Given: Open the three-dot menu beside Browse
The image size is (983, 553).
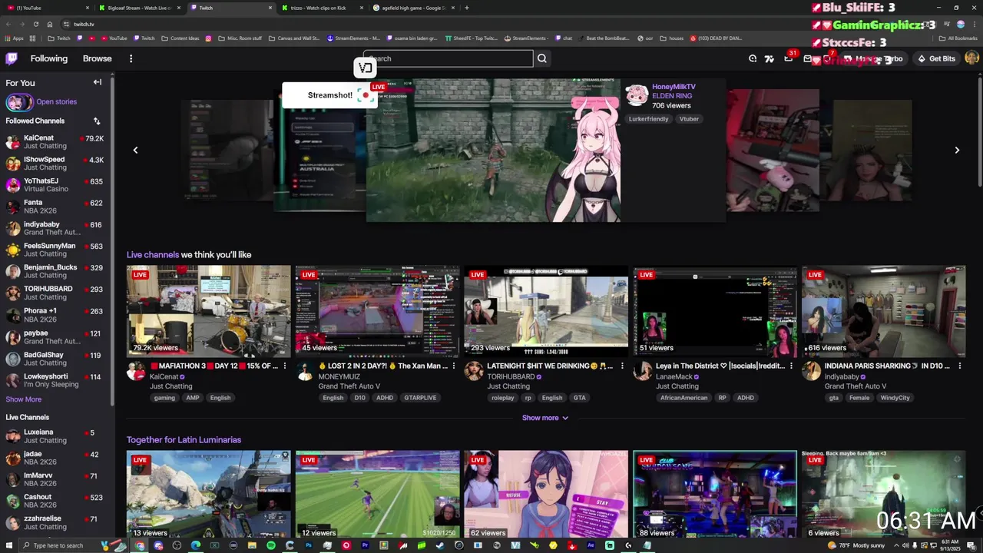Looking at the screenshot, I should (x=131, y=58).
